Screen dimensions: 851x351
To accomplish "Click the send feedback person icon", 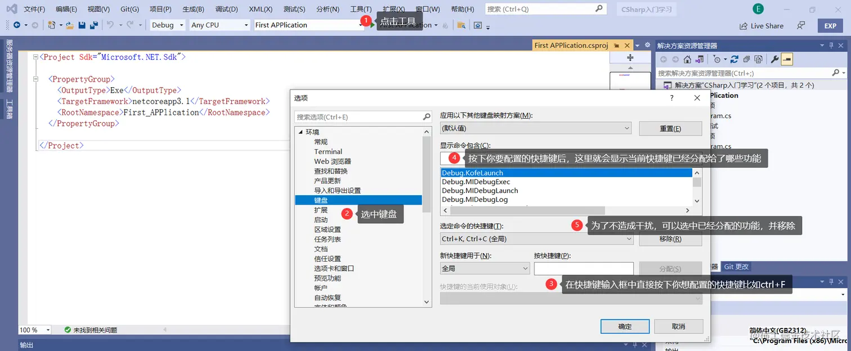I will (801, 25).
